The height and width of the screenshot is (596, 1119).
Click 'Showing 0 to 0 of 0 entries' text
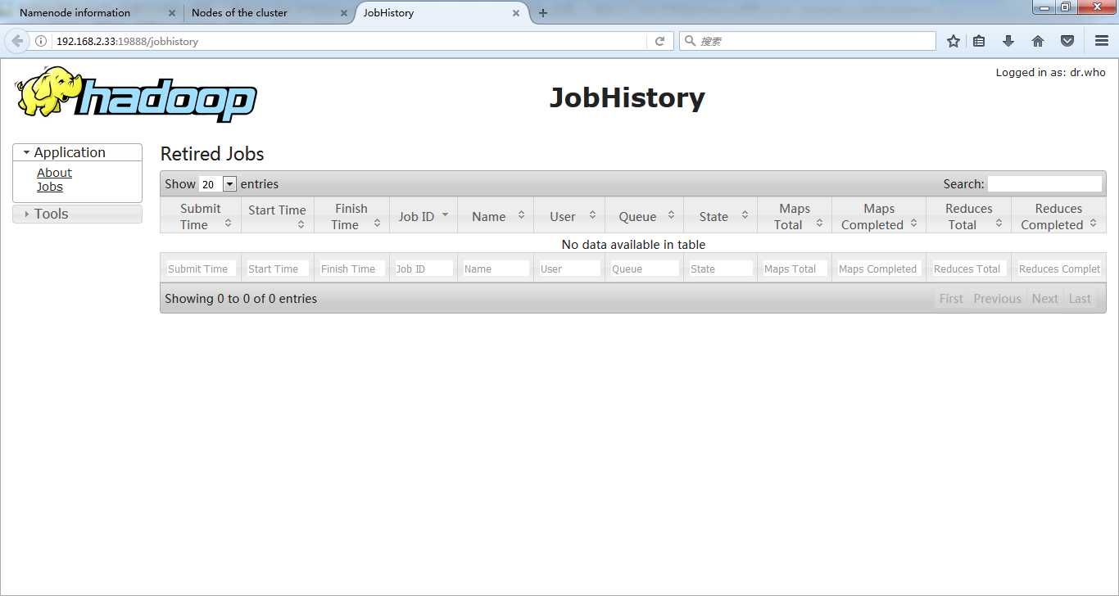[241, 299]
